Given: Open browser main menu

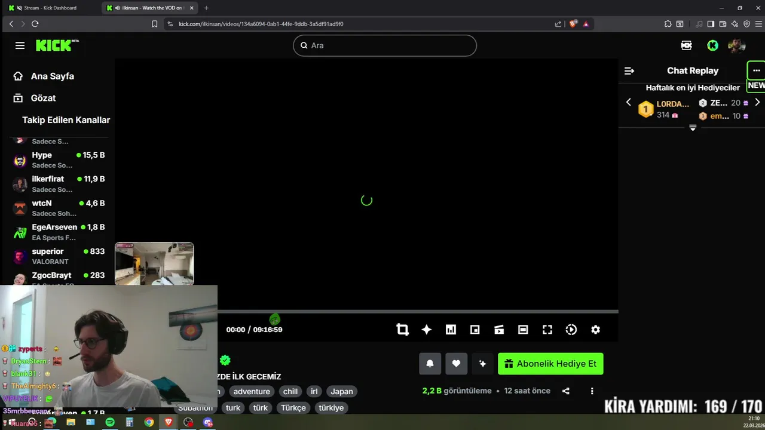Looking at the screenshot, I should pos(758,24).
